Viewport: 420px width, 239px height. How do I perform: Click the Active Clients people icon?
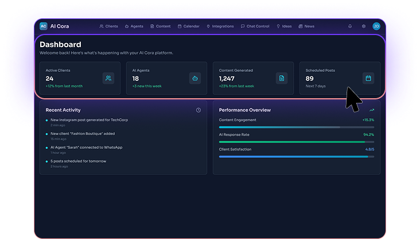[108, 78]
